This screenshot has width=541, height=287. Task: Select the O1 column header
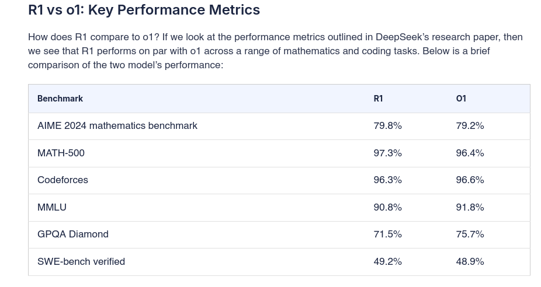pyautogui.click(x=461, y=99)
